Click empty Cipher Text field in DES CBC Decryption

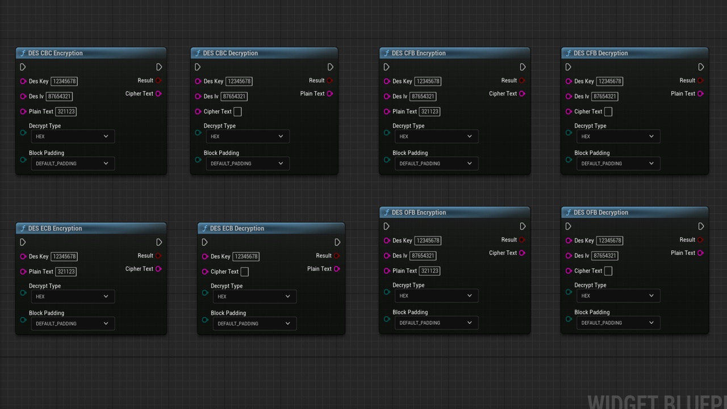[x=237, y=112]
